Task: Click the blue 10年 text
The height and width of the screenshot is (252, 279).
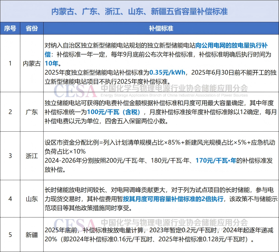Action: click(x=52, y=64)
